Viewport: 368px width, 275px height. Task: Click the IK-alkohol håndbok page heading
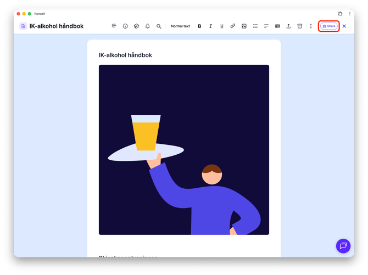click(x=125, y=55)
